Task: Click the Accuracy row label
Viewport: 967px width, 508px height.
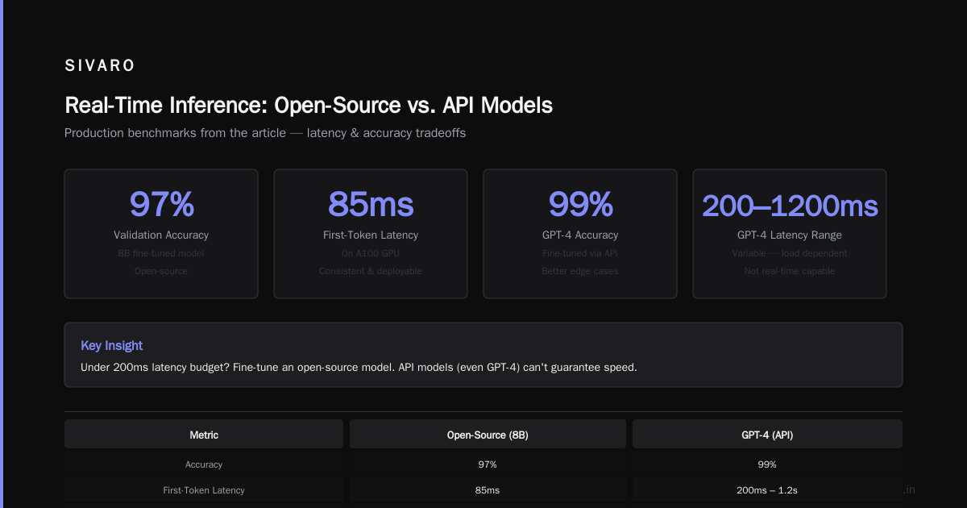Action: click(204, 464)
